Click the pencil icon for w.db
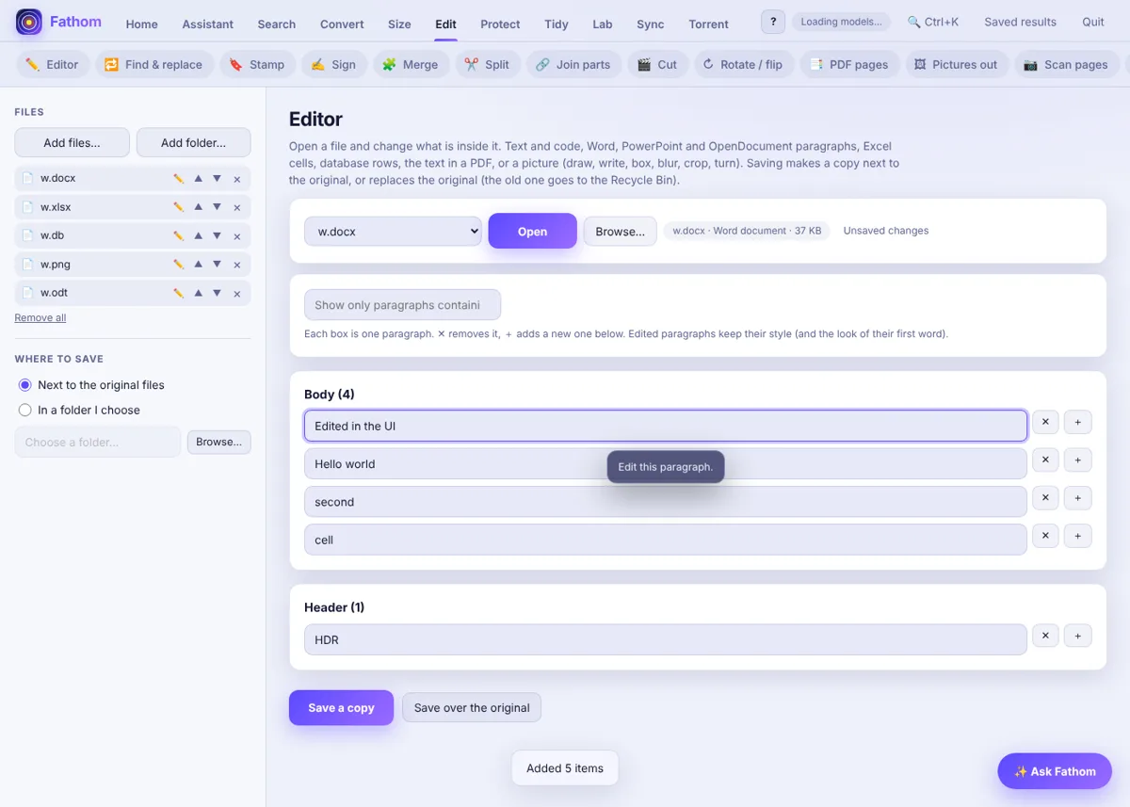The image size is (1130, 807). [x=179, y=235]
